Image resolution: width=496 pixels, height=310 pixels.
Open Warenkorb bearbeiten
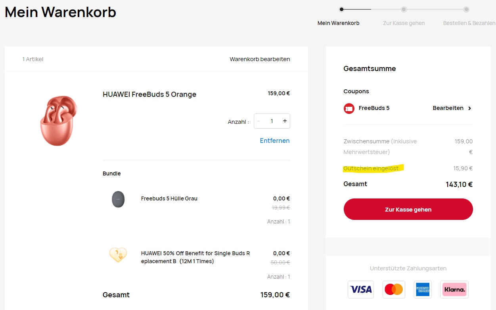coord(260,59)
